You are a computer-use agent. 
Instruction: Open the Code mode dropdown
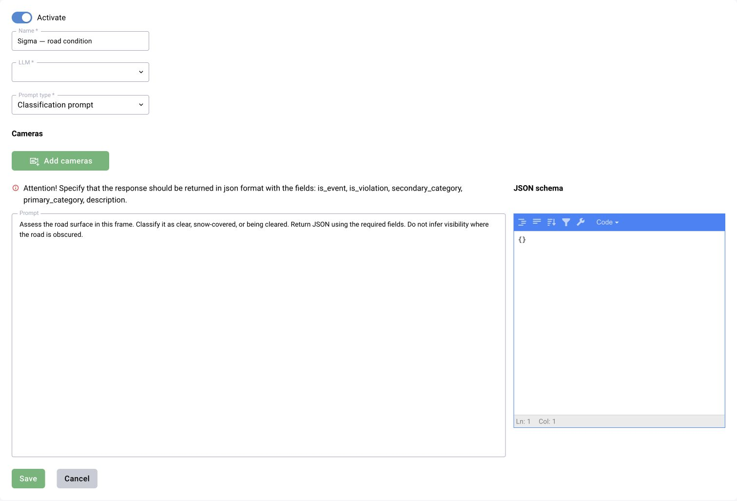607,222
